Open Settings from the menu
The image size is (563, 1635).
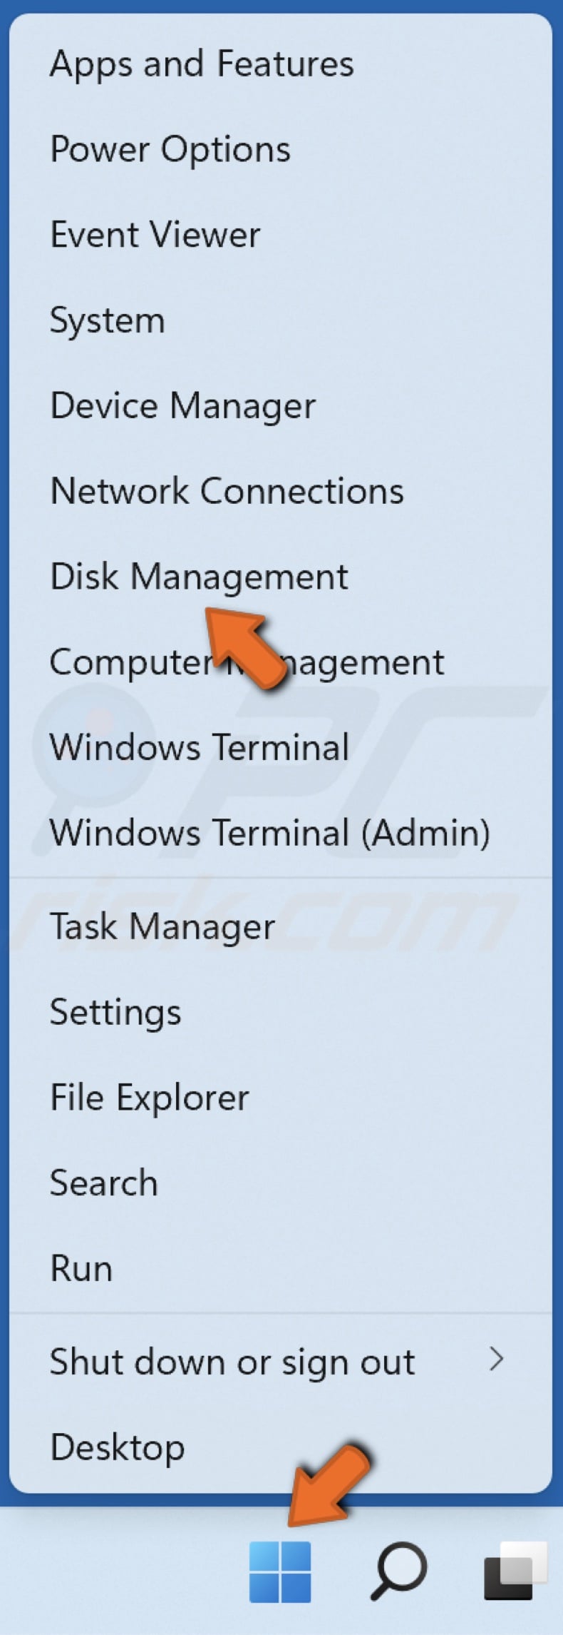115,1011
